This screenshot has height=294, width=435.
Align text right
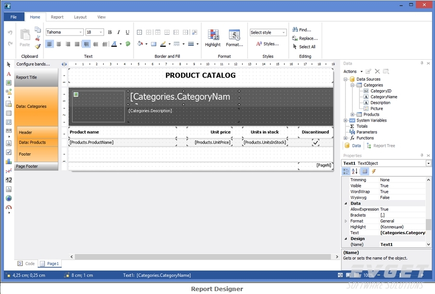(68, 44)
